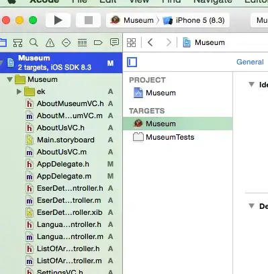Select the Museum project root in navigator
The width and height of the screenshot is (268, 274).
pyautogui.click(x=61, y=62)
